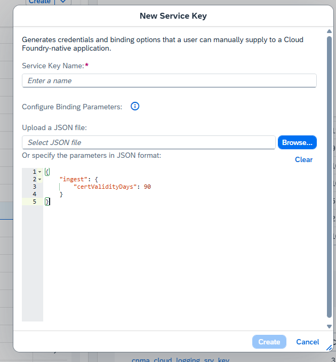Click the empty area of the JSON editor
The image size is (336, 362).
180,263
